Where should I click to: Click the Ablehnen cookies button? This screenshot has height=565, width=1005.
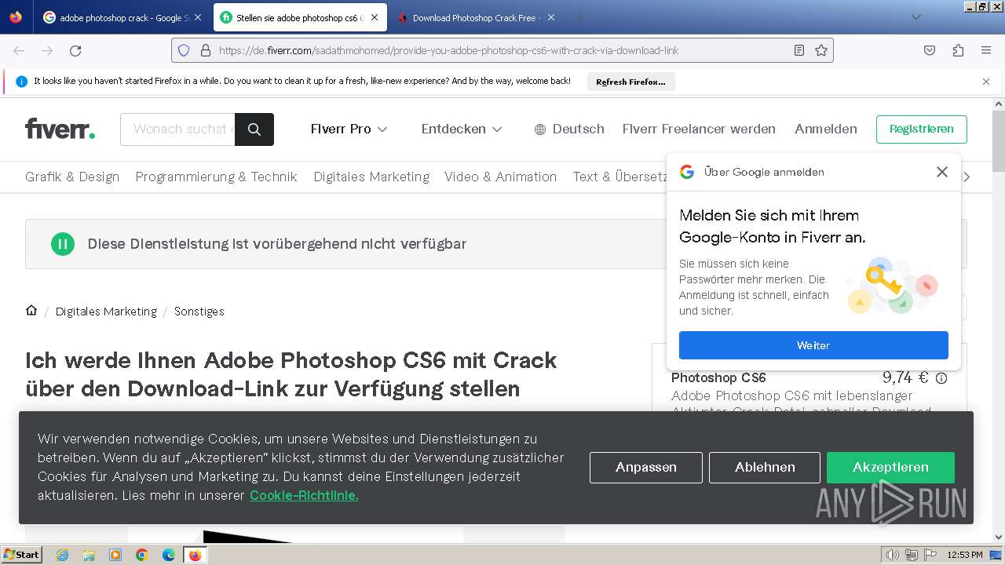pos(765,467)
